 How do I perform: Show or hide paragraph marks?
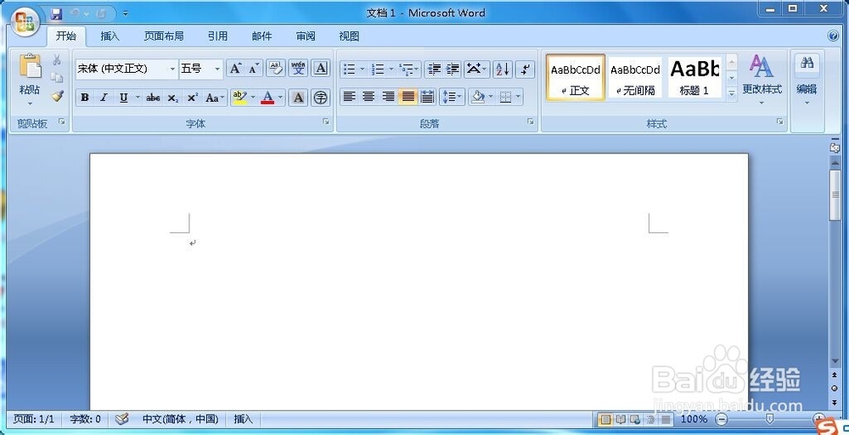coord(526,70)
